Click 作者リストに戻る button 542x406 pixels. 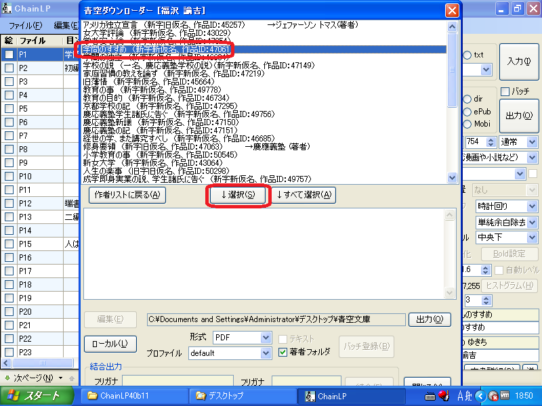tap(127, 195)
